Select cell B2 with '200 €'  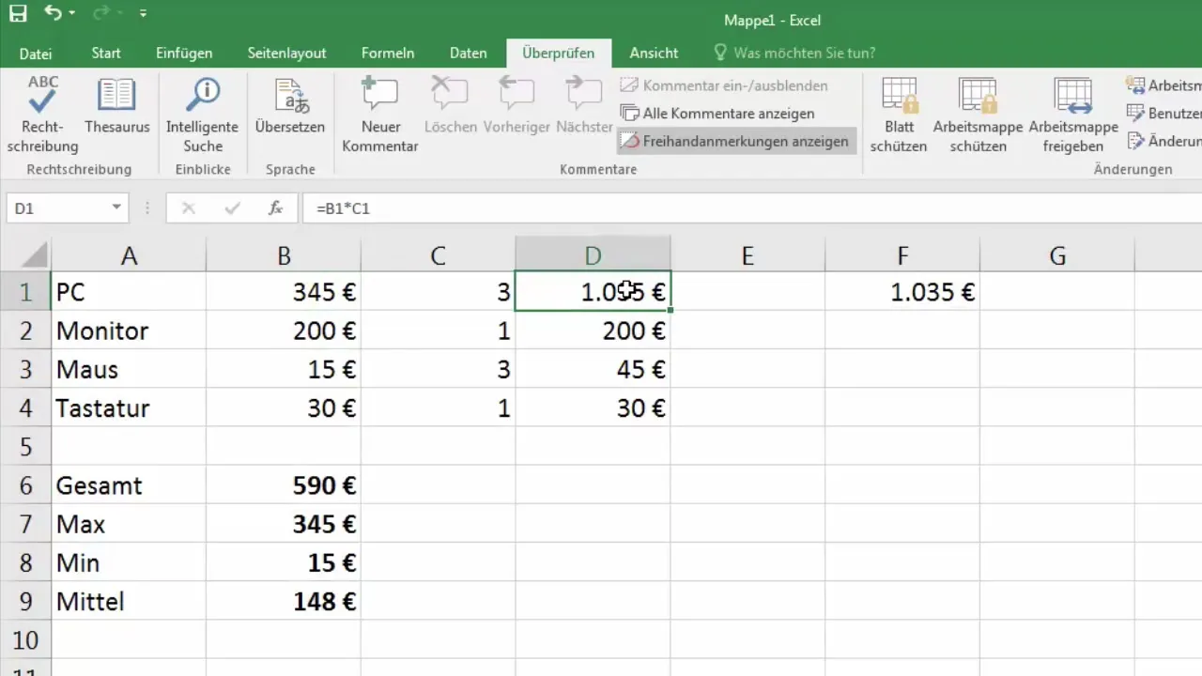284,330
